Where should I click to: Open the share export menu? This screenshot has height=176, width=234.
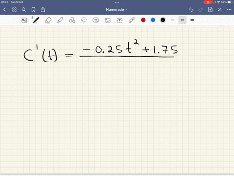click(x=43, y=10)
